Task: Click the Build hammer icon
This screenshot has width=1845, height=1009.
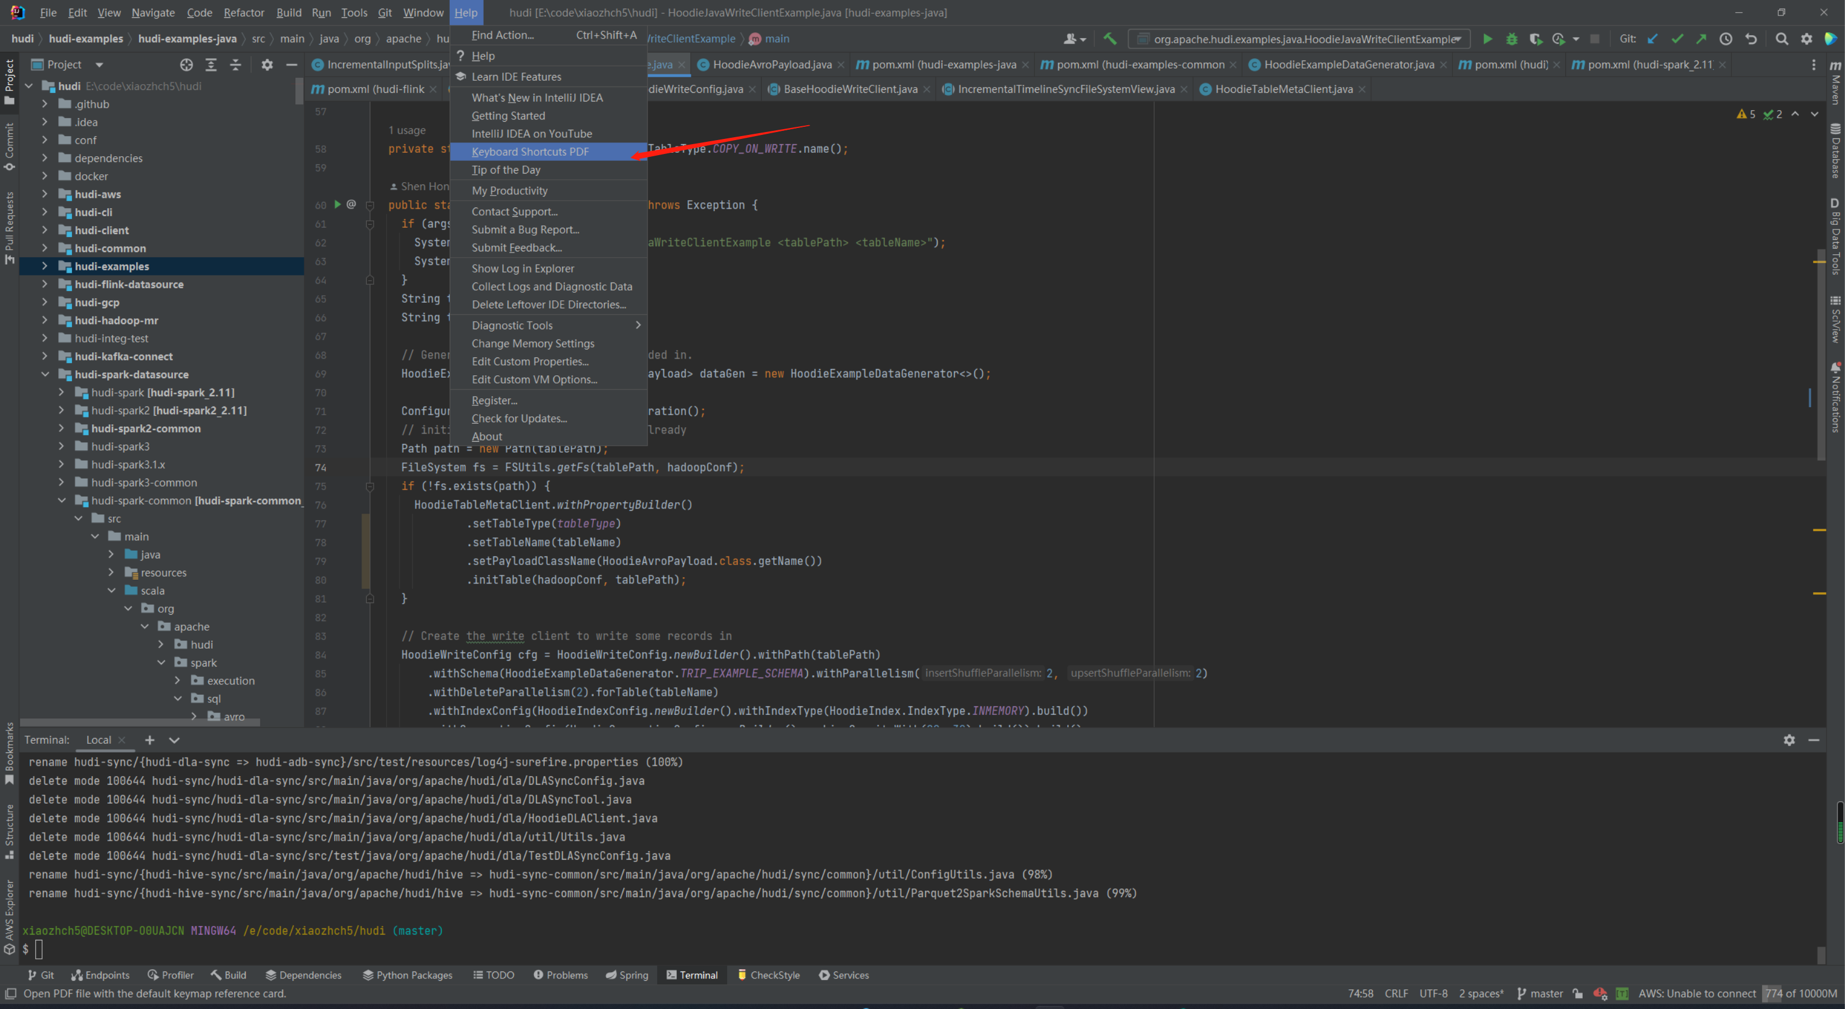Action: [x=1109, y=39]
